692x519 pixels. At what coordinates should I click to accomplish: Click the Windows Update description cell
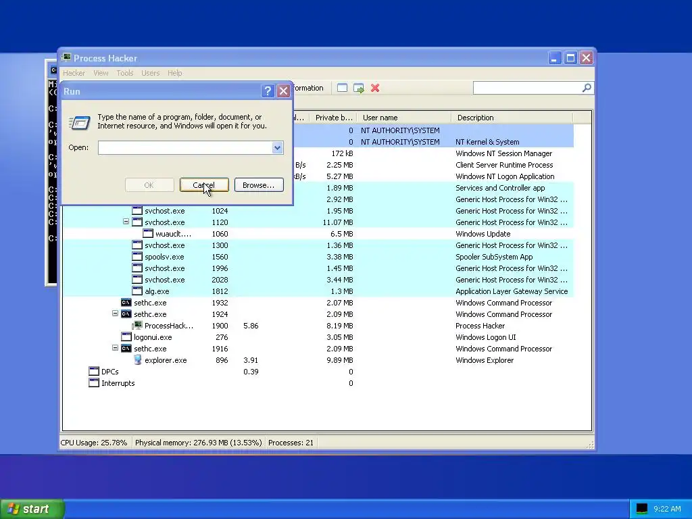click(x=483, y=234)
